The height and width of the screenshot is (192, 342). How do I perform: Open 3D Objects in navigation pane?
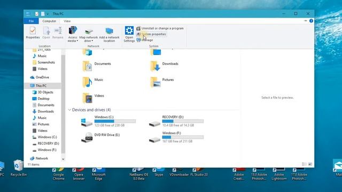pos(43,92)
